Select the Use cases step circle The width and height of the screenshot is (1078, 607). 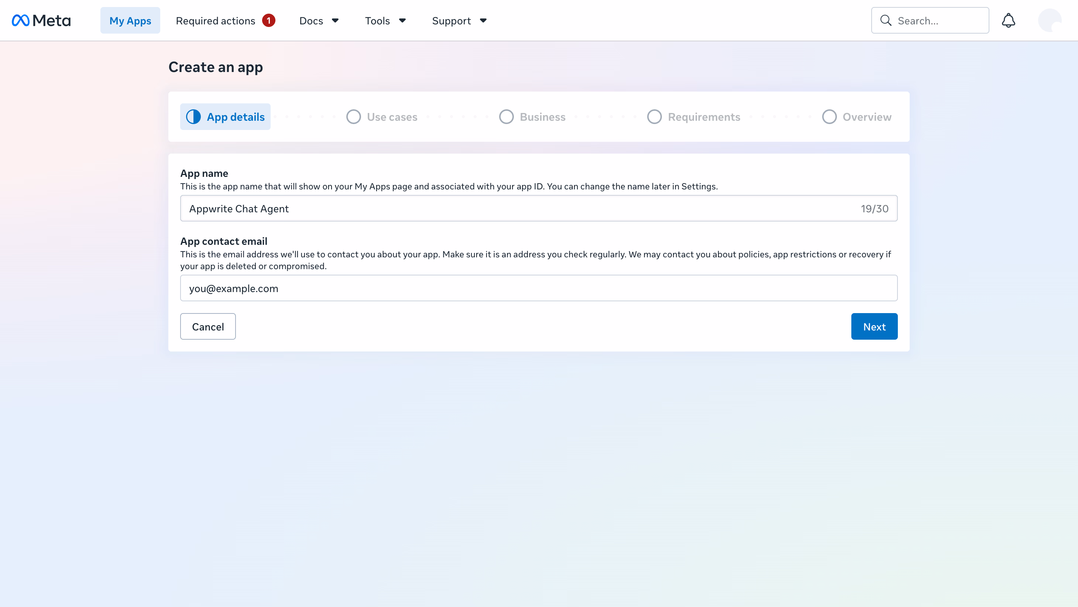pyautogui.click(x=354, y=117)
